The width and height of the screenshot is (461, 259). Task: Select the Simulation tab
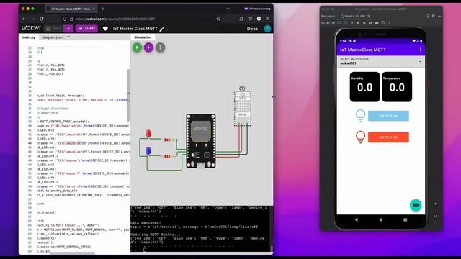coord(143,37)
